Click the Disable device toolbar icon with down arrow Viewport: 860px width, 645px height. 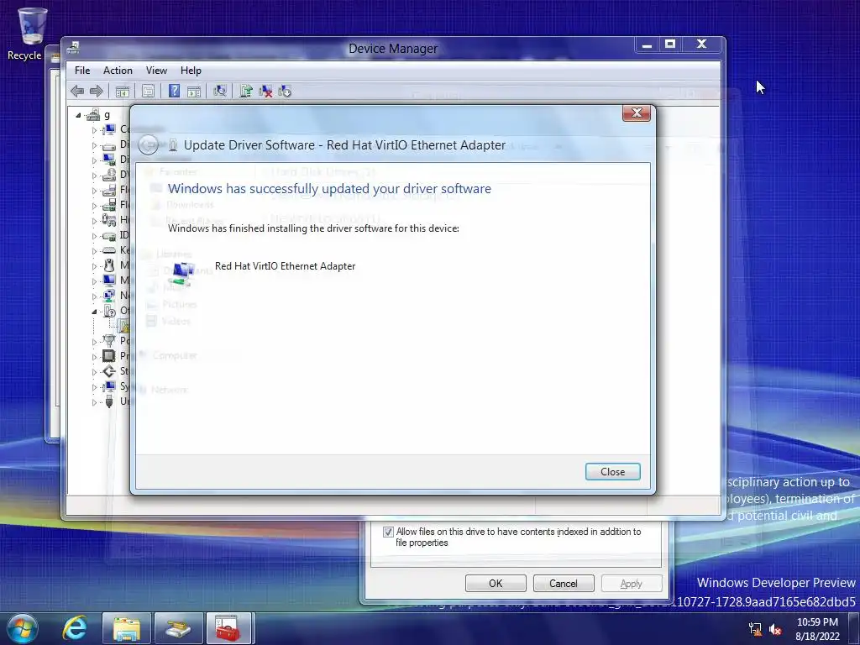(285, 91)
